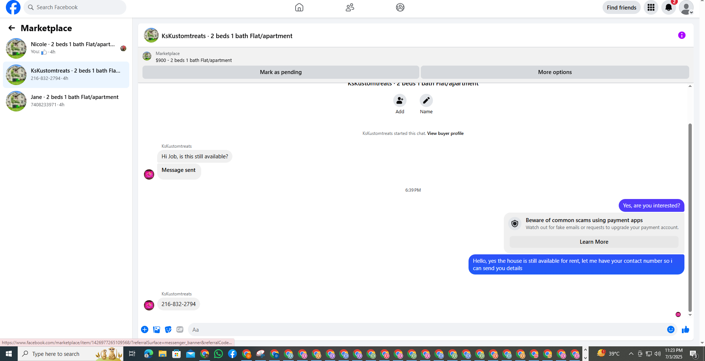Open KsKustomtreats chat header title
The image size is (705, 361).
(227, 36)
